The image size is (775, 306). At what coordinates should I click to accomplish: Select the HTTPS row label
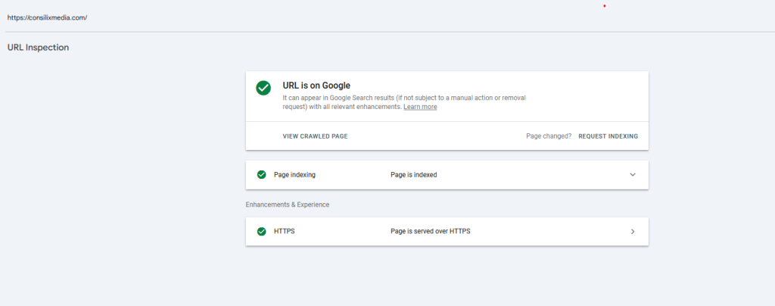[x=284, y=231]
